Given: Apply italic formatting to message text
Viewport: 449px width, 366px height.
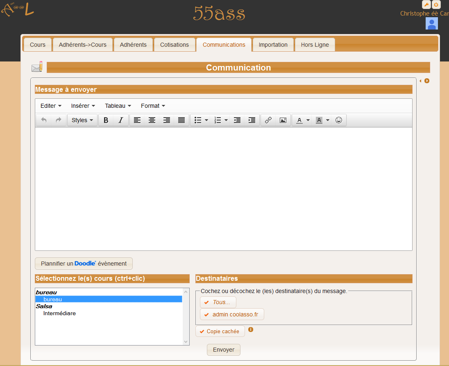Looking at the screenshot, I should pos(120,120).
